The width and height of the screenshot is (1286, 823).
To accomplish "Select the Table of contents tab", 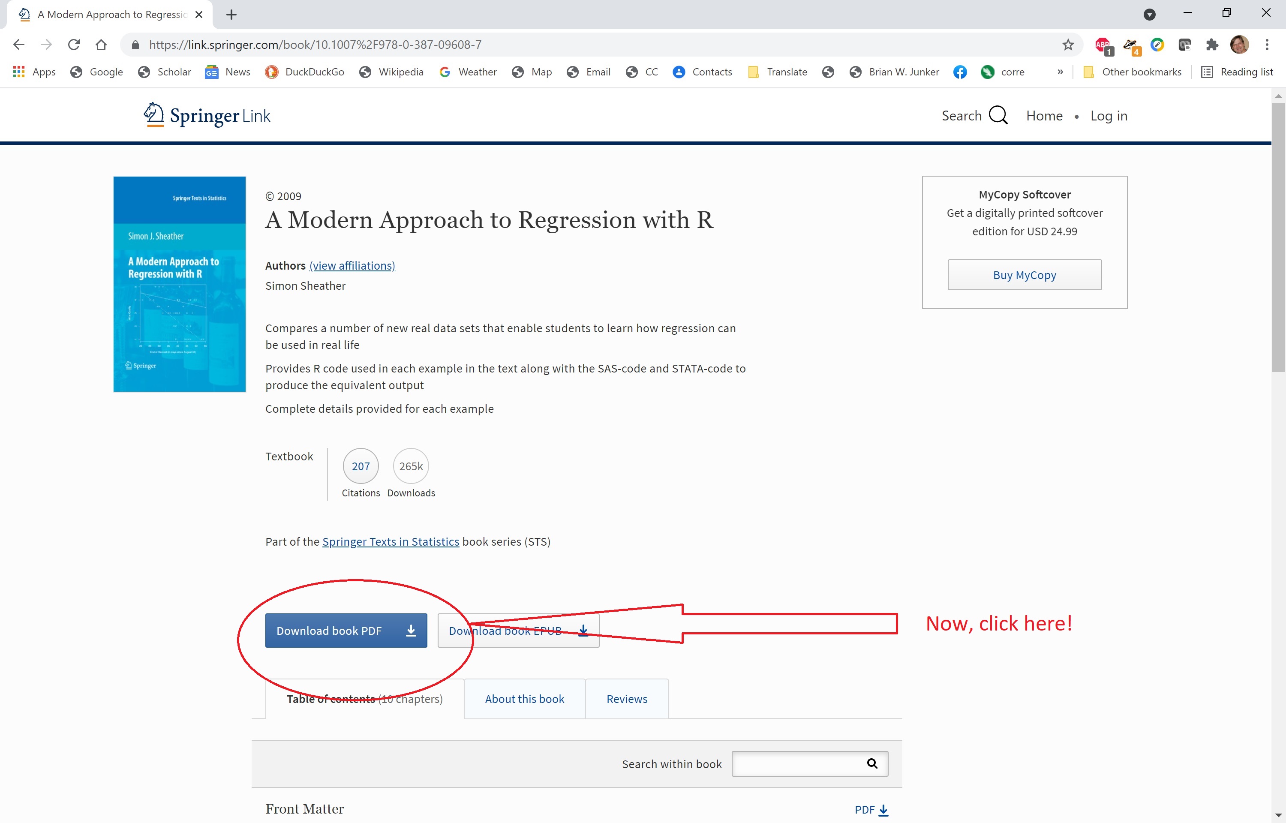I will (364, 699).
